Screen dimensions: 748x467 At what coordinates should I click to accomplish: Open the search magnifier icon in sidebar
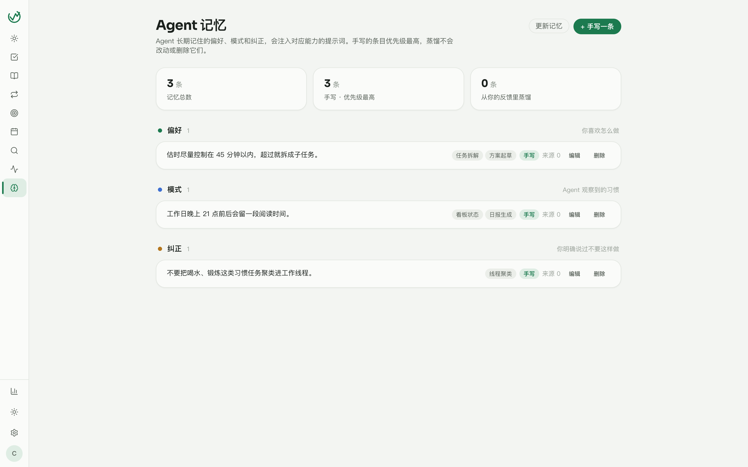click(x=14, y=150)
